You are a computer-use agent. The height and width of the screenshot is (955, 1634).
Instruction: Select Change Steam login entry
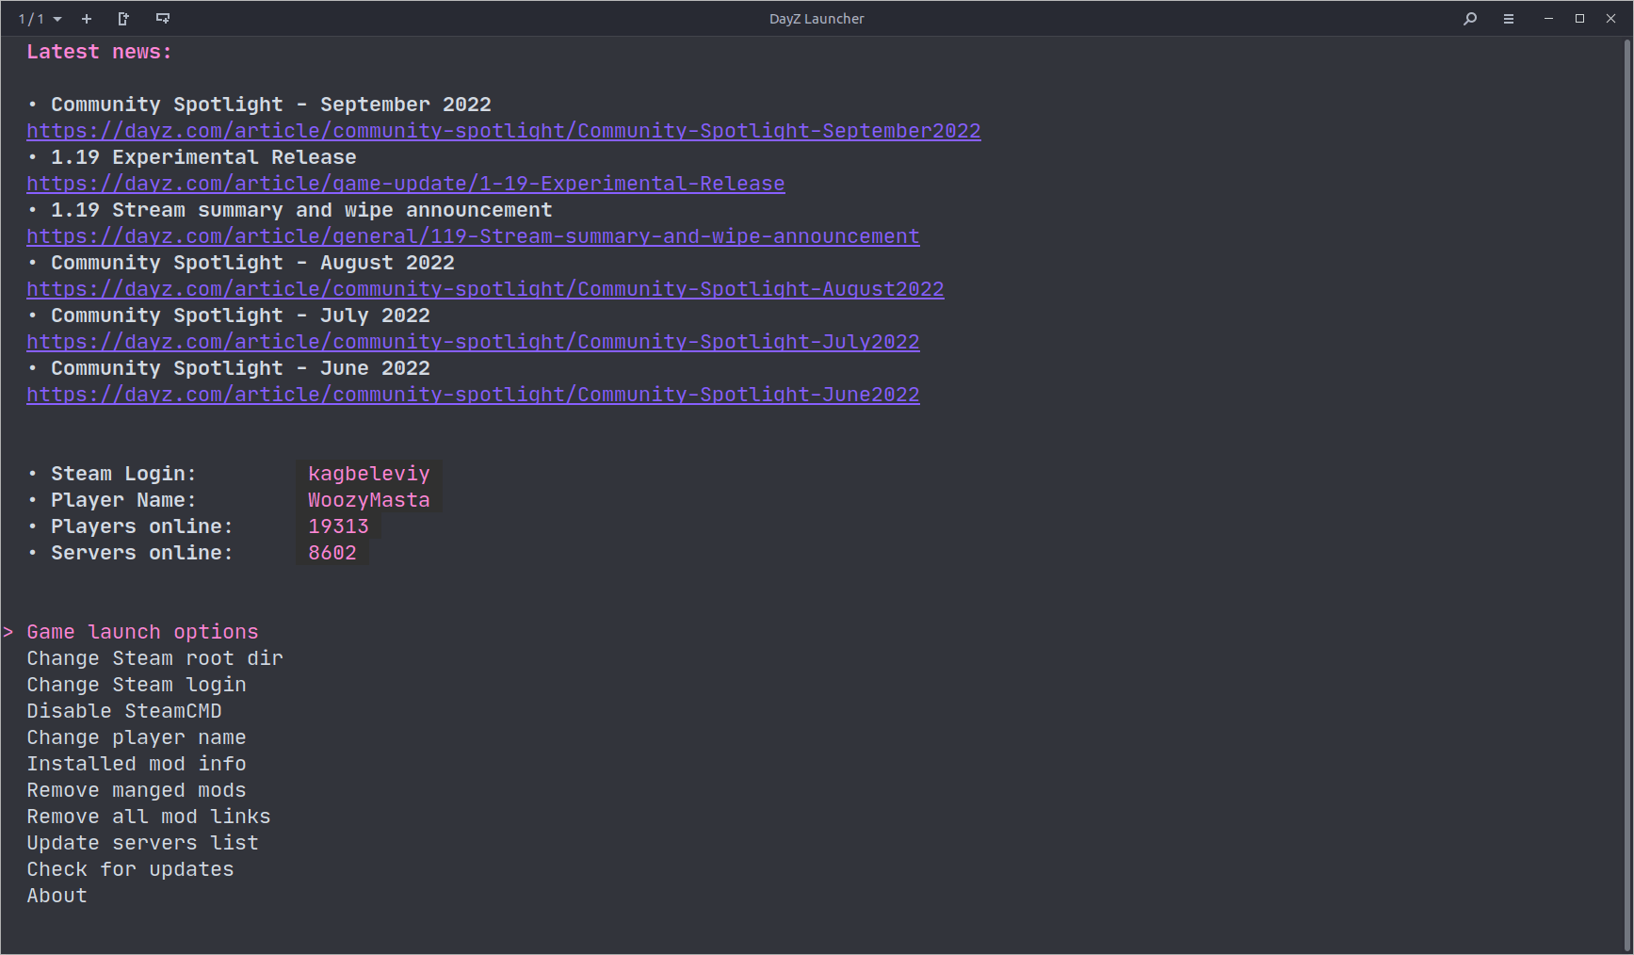[137, 685]
